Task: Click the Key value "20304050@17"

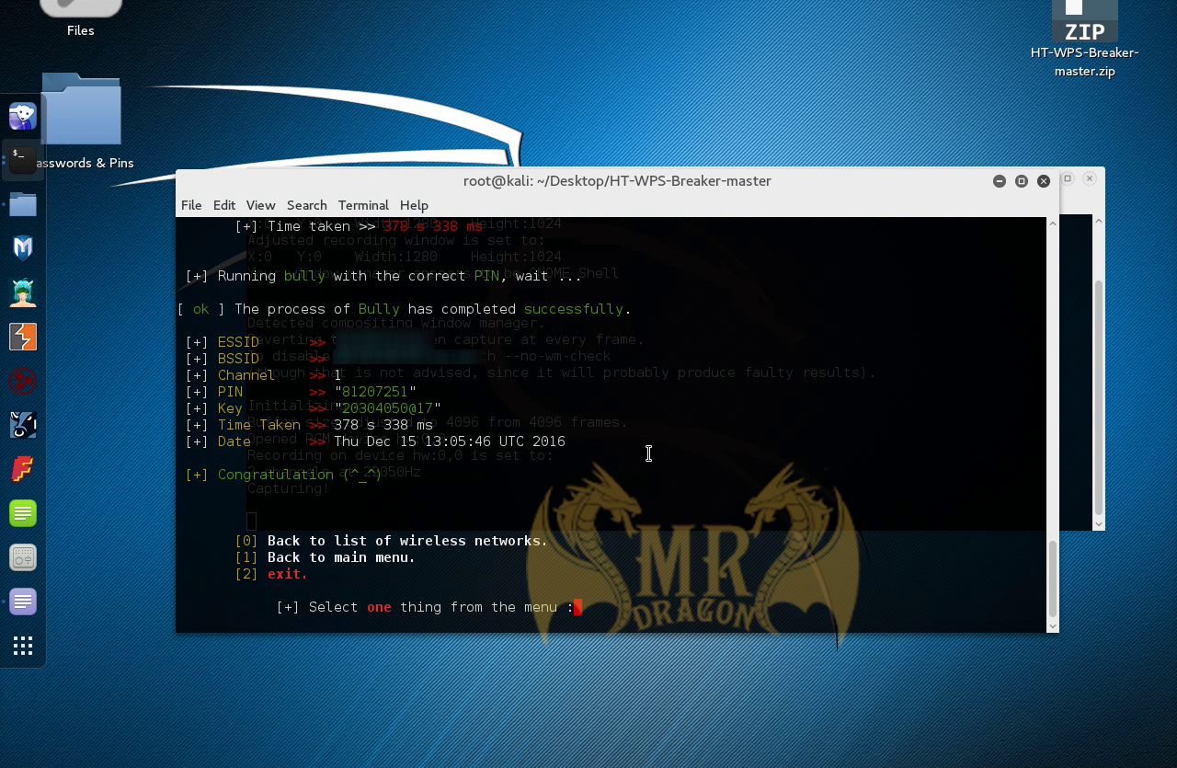Action: (x=387, y=408)
